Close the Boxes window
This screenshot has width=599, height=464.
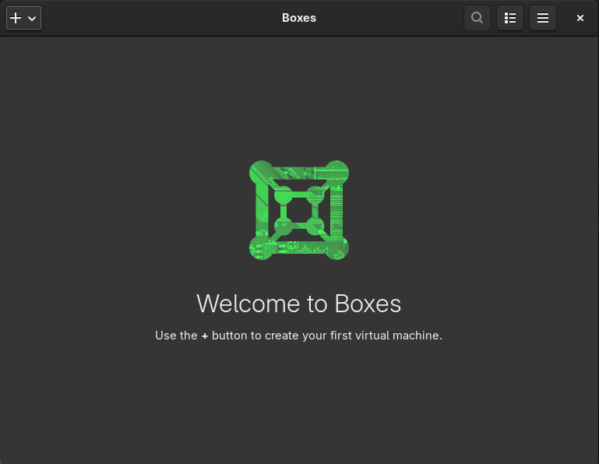(x=580, y=18)
